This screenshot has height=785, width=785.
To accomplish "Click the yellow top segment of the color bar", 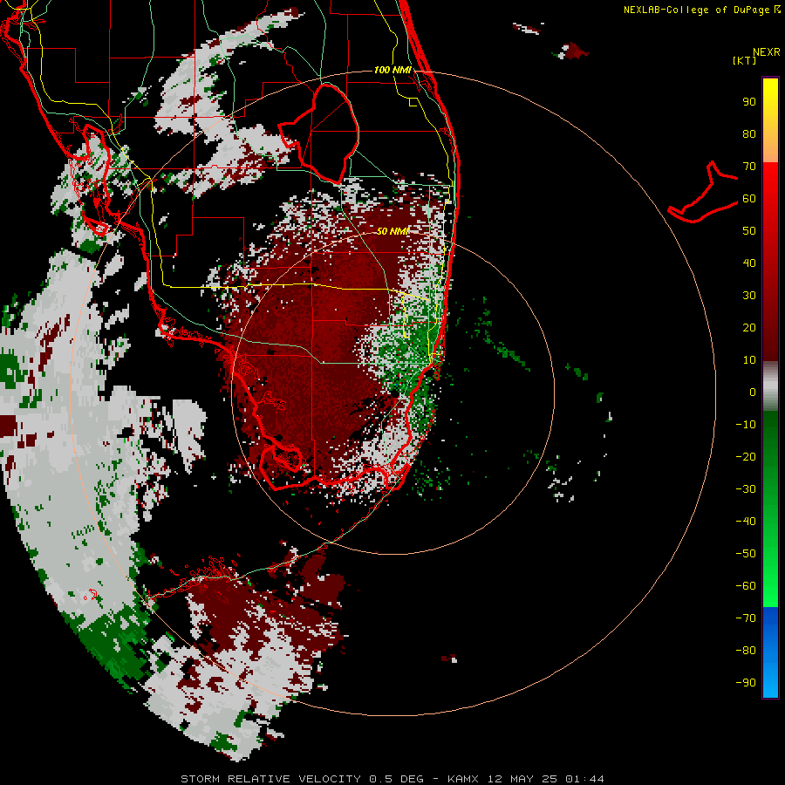I will (x=770, y=120).
